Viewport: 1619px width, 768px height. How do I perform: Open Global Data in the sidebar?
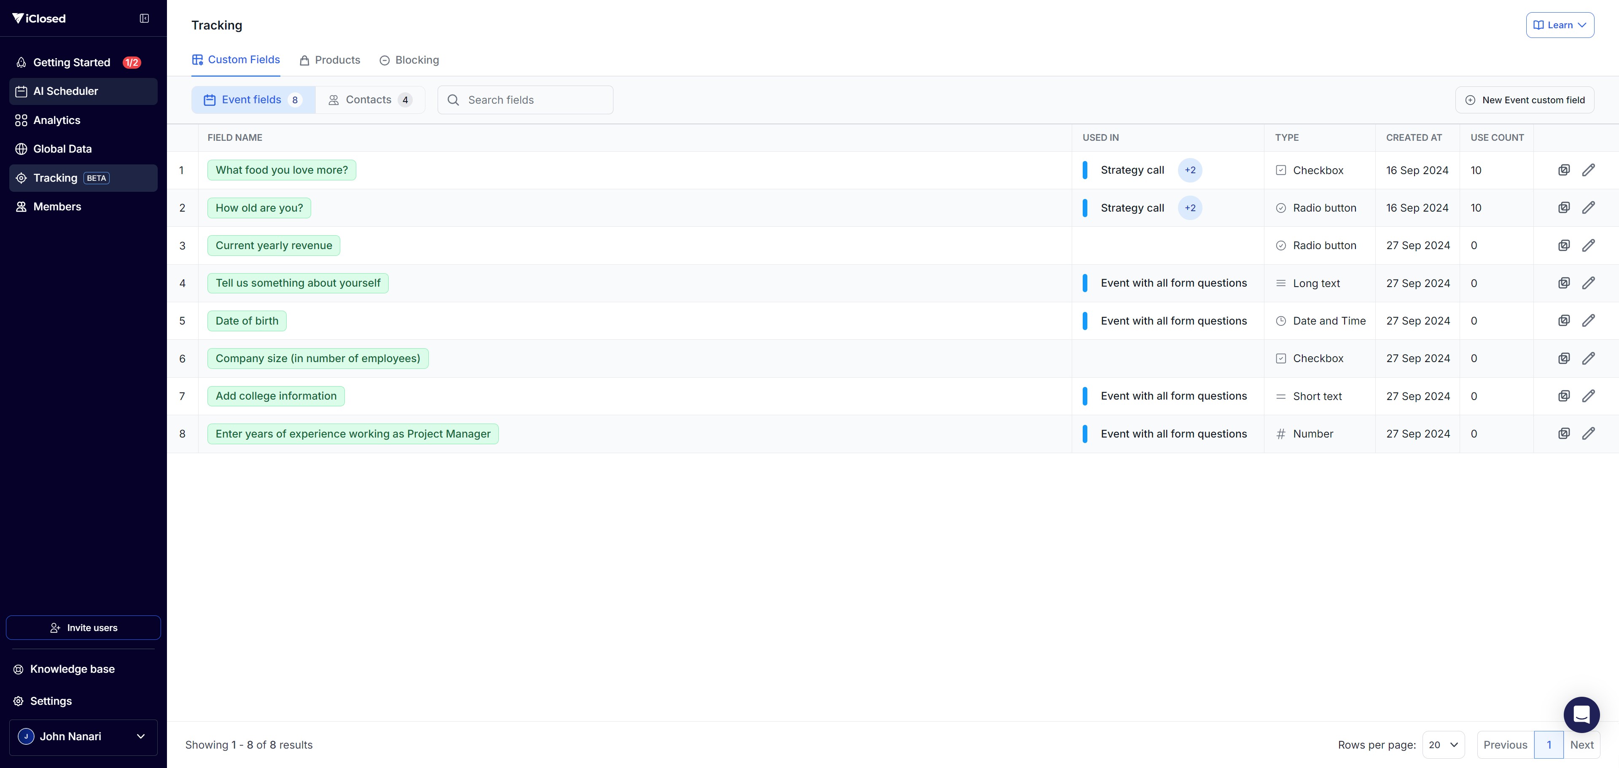click(62, 149)
